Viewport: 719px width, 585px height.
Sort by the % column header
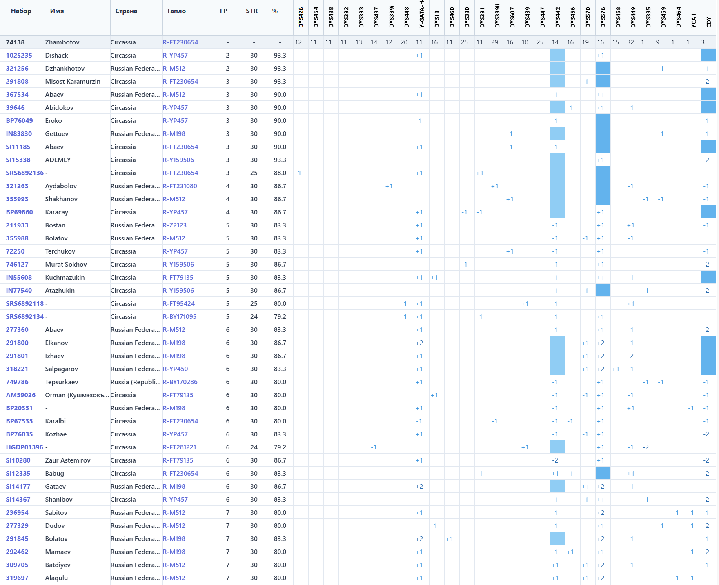coord(275,11)
